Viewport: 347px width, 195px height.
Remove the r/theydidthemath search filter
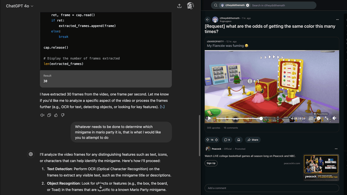[x=248, y=5]
